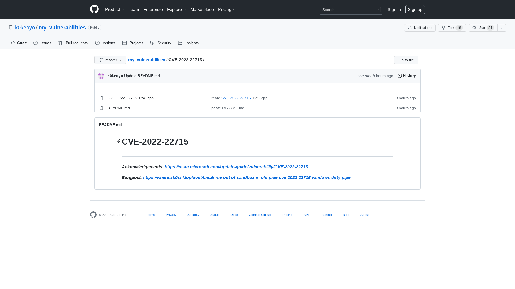Click the anchor link icon beside CVE-2022-22715 heading
Viewport: 515px width, 289px height.
click(118, 141)
